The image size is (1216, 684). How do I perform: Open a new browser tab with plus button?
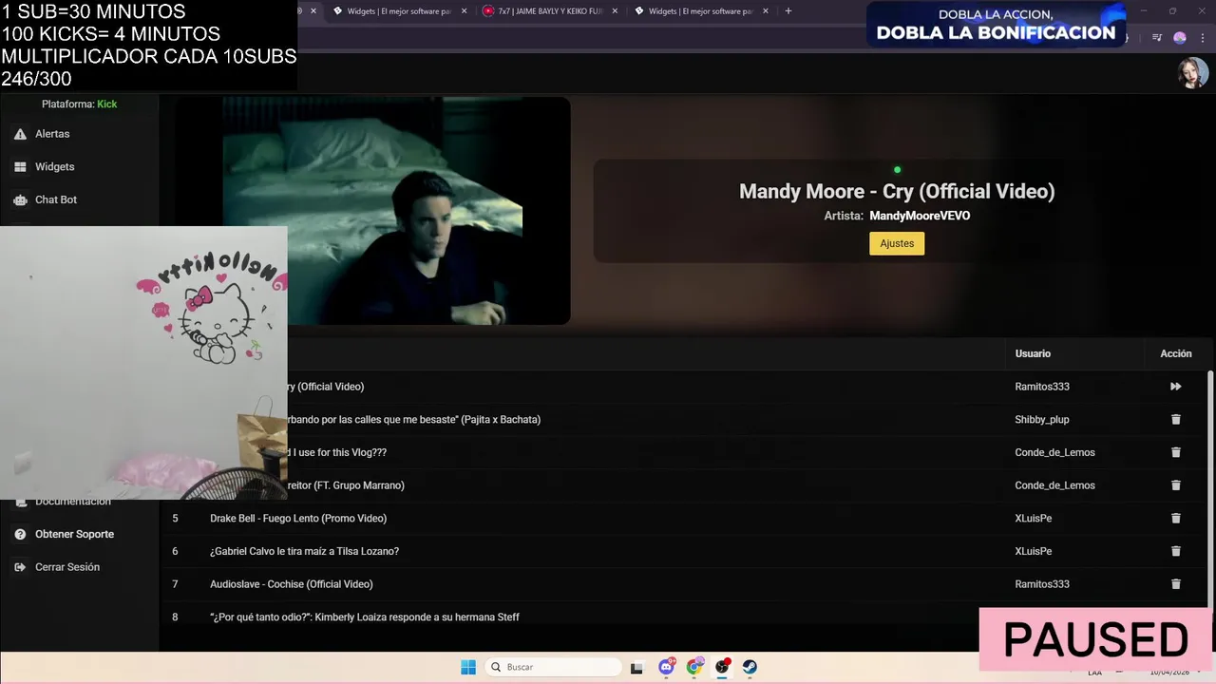[788, 11]
